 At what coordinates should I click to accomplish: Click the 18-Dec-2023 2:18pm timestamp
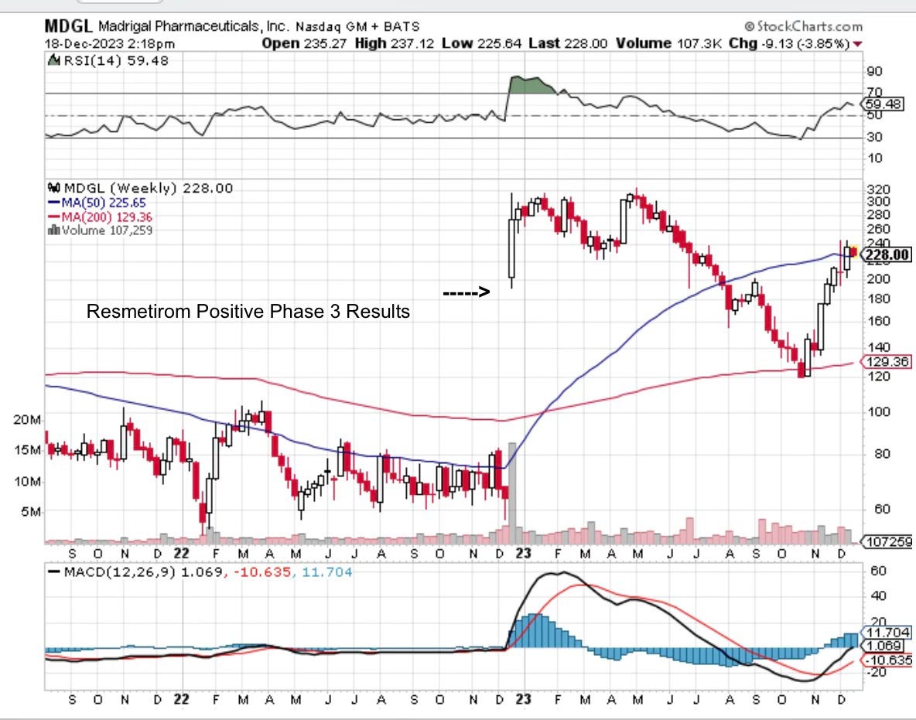(110, 44)
